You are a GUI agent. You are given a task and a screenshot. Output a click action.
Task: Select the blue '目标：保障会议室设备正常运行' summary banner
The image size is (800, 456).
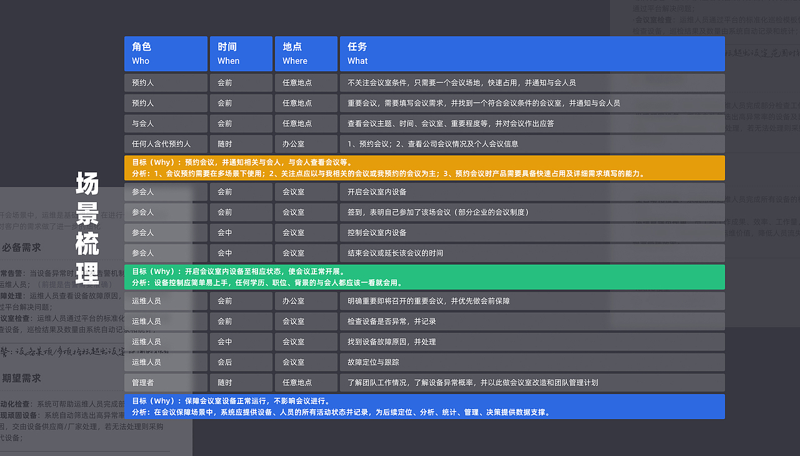[x=424, y=407]
